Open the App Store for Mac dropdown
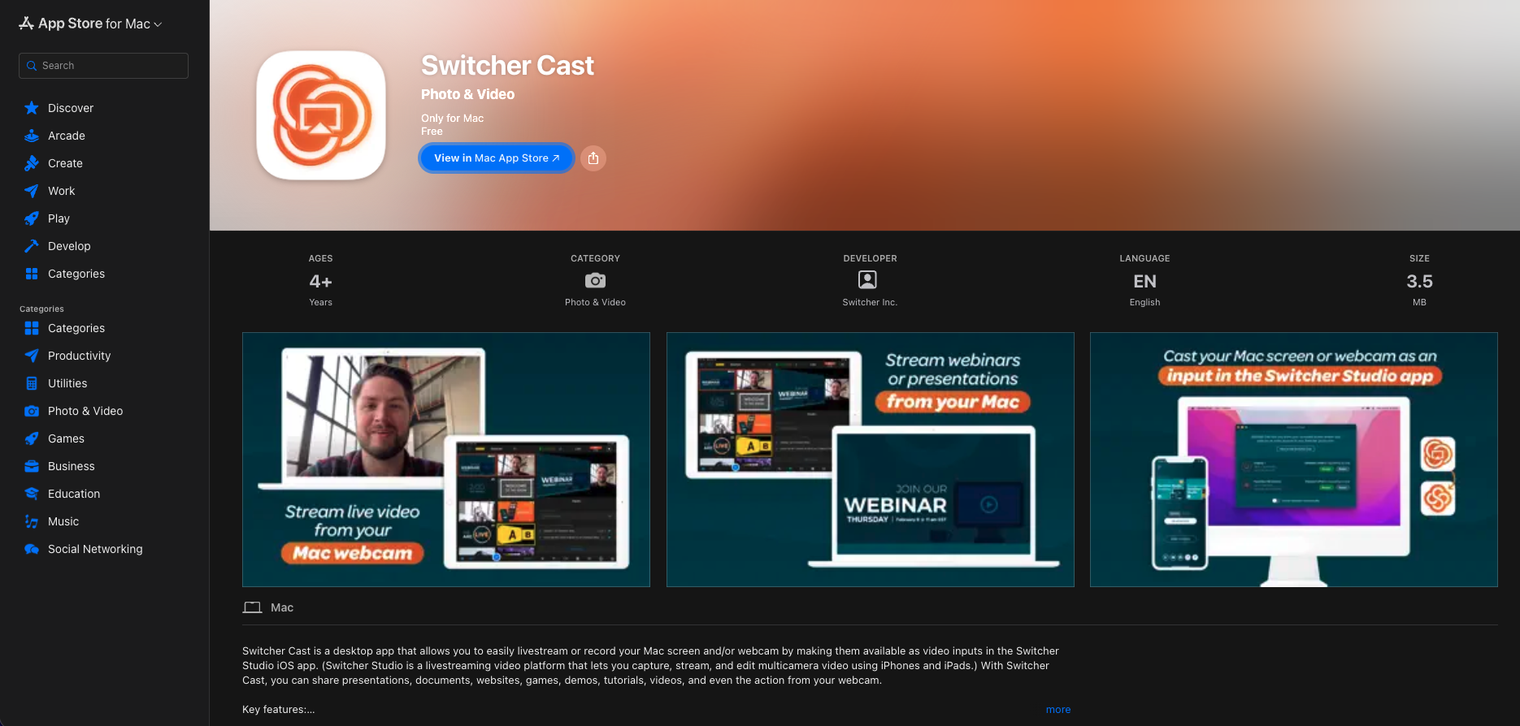This screenshot has height=726, width=1520. click(90, 24)
